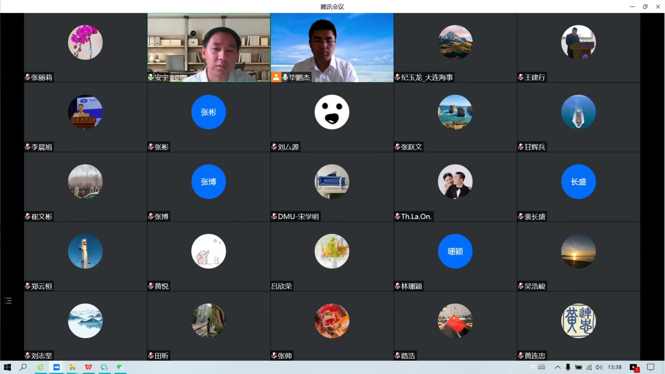Click the muted mic indicator next to 黄连忠
This screenshot has height=374, width=665.
[x=521, y=356]
